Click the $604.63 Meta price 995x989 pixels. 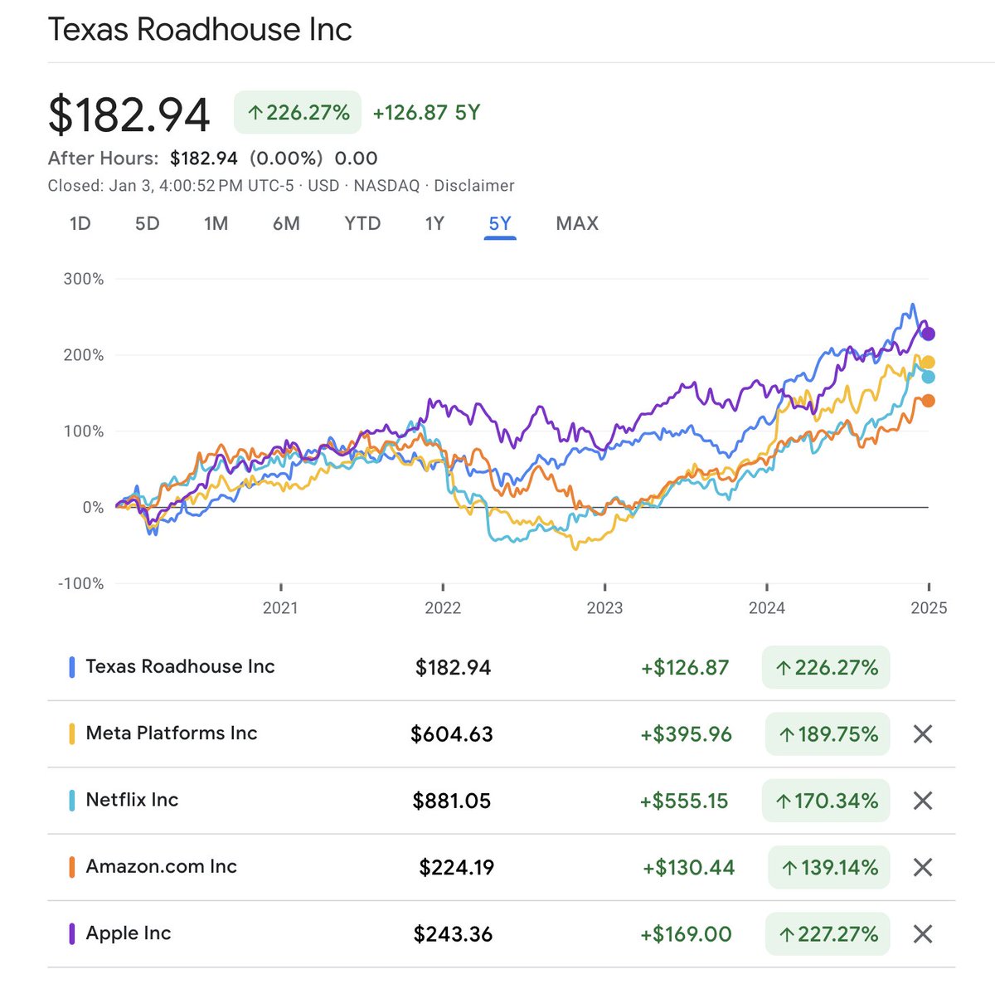[x=452, y=734]
